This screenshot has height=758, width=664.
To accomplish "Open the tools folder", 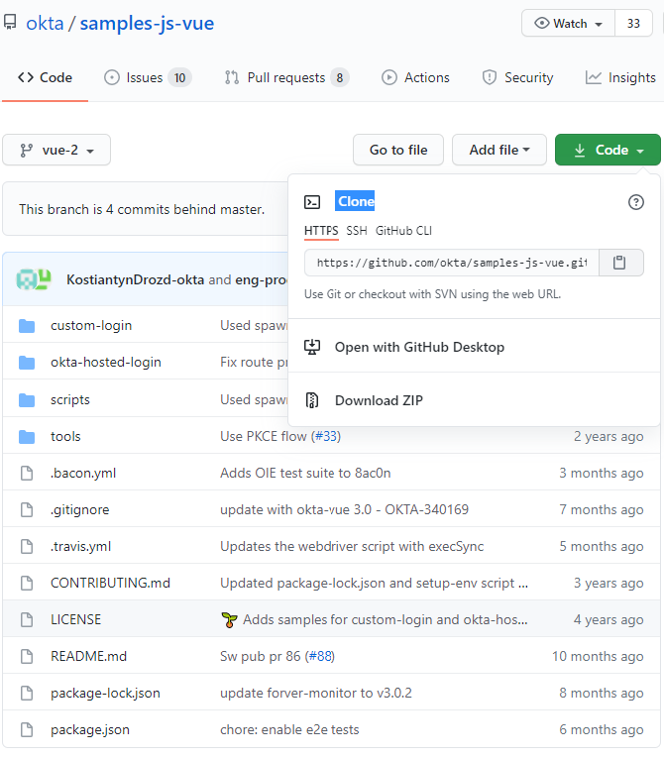I will coord(65,436).
